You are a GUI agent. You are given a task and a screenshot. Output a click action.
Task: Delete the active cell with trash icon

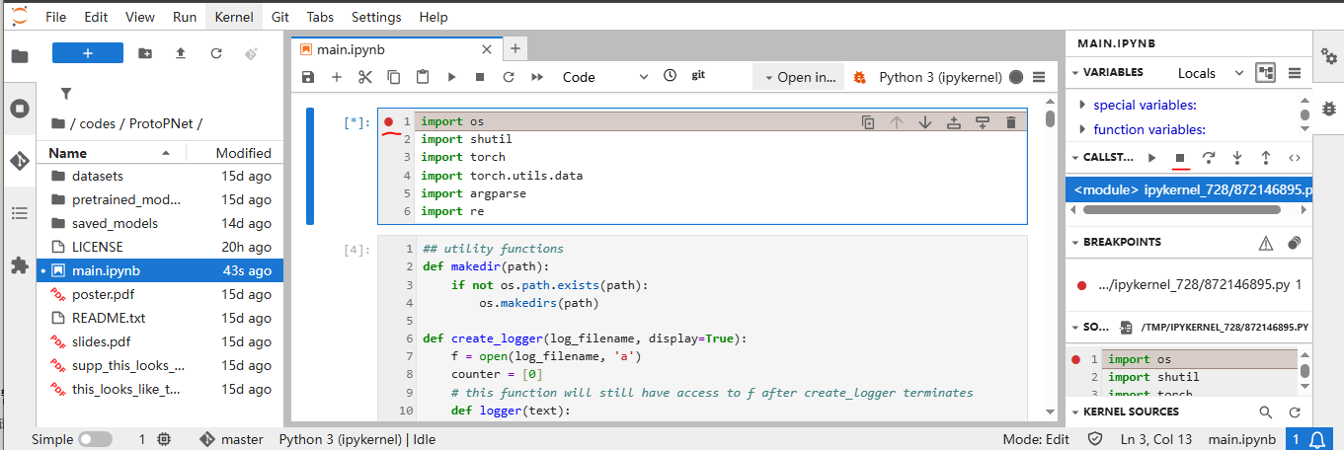point(1010,122)
